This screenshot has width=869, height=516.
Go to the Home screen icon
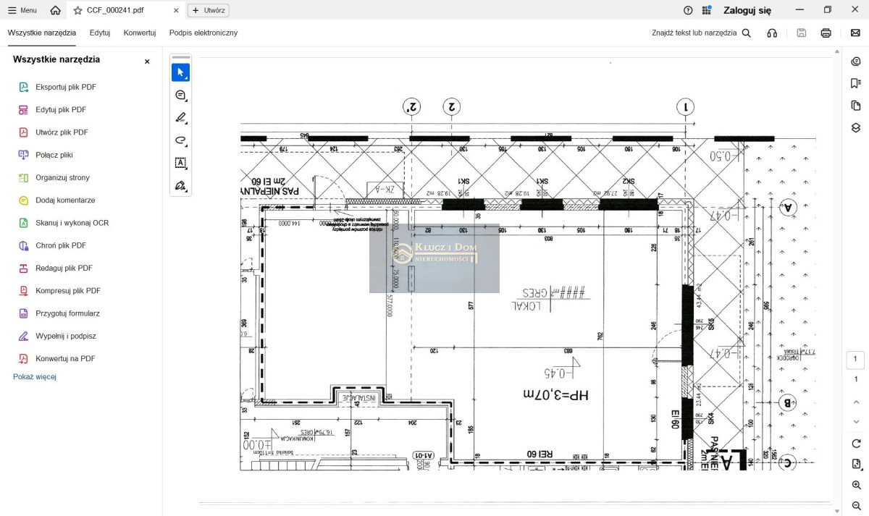point(56,10)
